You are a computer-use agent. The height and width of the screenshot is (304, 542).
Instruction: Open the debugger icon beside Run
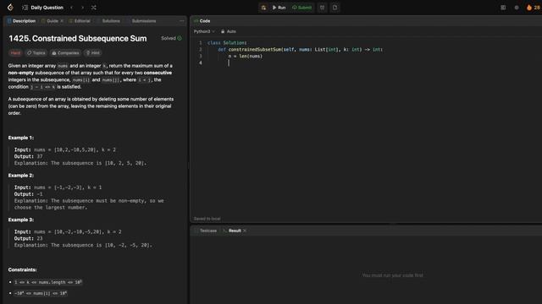click(x=263, y=8)
